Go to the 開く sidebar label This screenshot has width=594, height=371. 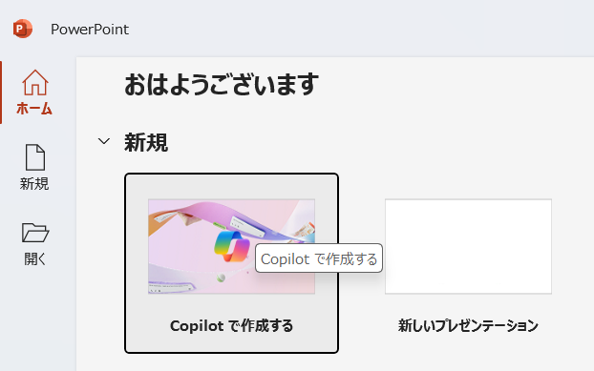click(34, 259)
